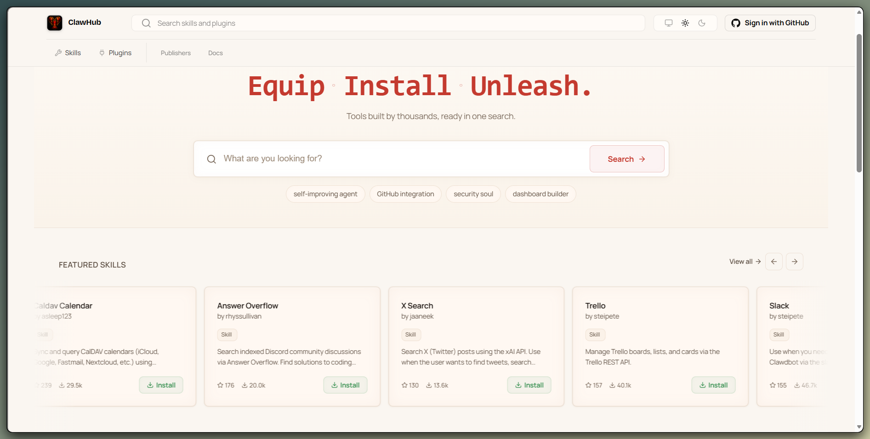This screenshot has width=870, height=439.
Task: Click the star icon on Slack card
Action: 773,385
